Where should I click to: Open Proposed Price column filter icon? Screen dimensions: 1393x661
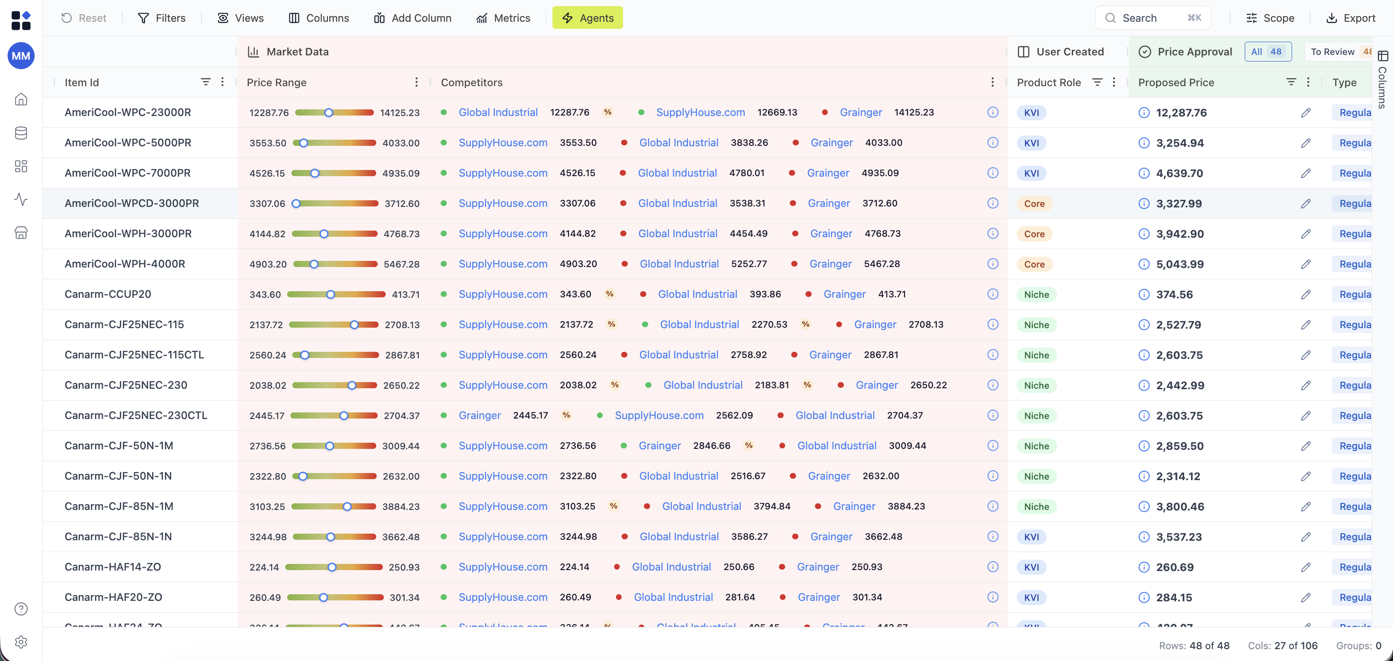[1291, 82]
